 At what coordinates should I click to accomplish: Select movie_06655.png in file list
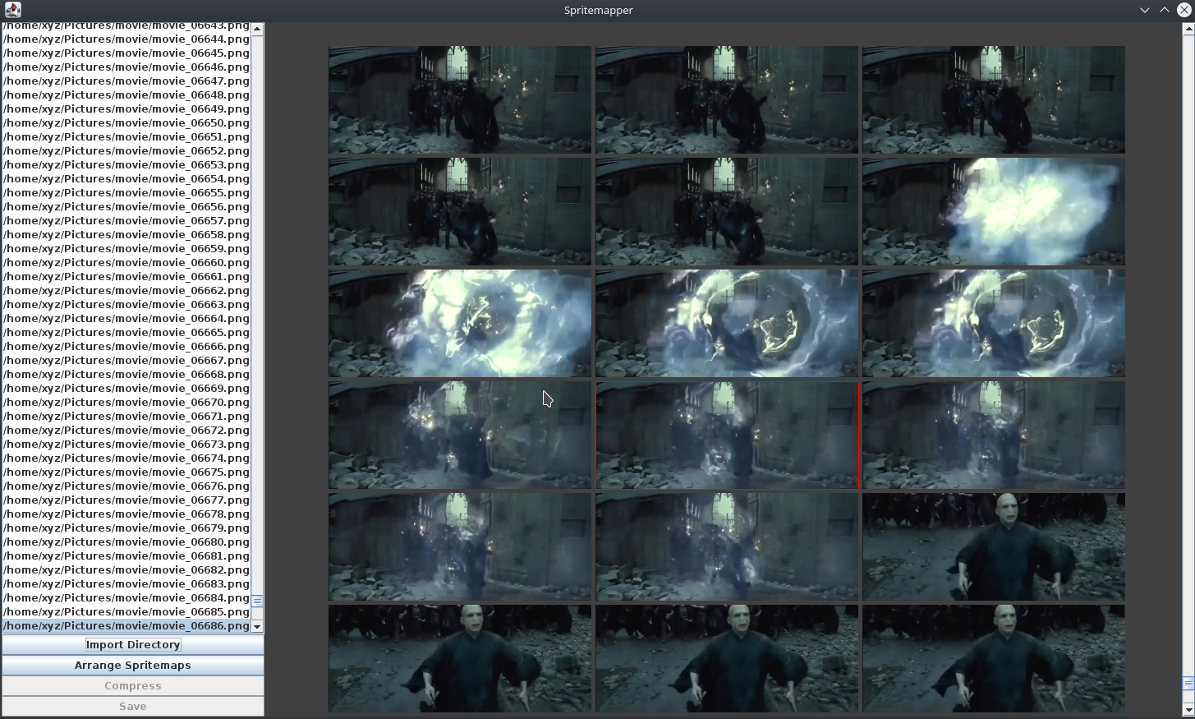[126, 192]
